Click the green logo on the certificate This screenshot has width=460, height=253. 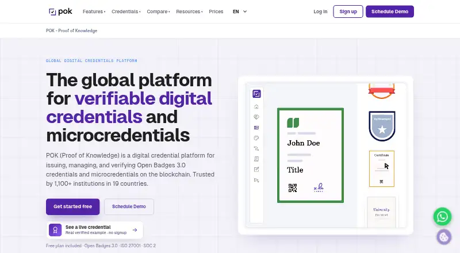(x=293, y=122)
